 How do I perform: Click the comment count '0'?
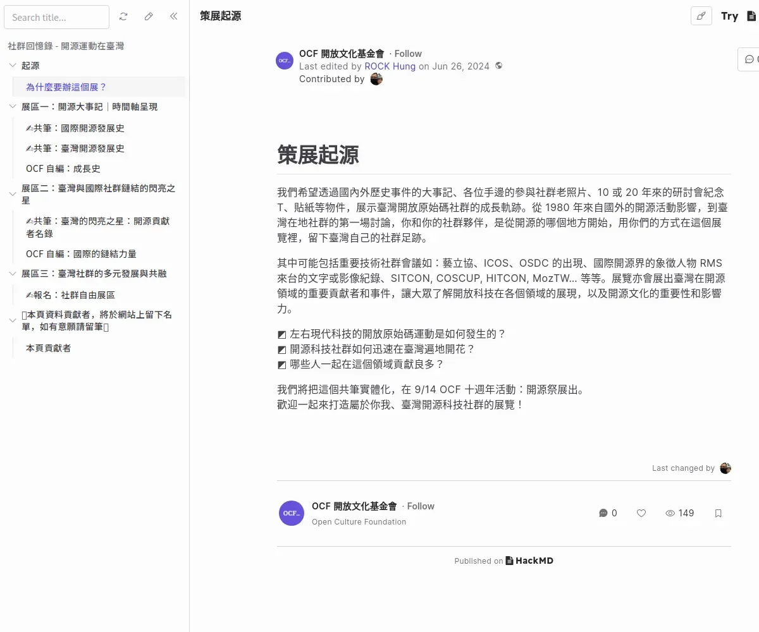[x=614, y=513]
